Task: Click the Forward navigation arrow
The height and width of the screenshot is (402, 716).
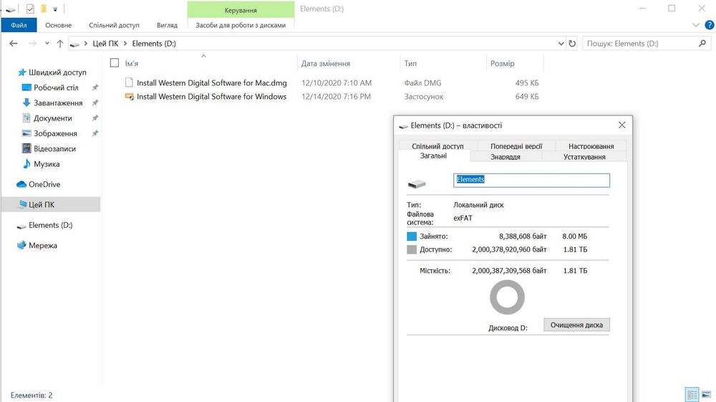Action: tap(32, 44)
